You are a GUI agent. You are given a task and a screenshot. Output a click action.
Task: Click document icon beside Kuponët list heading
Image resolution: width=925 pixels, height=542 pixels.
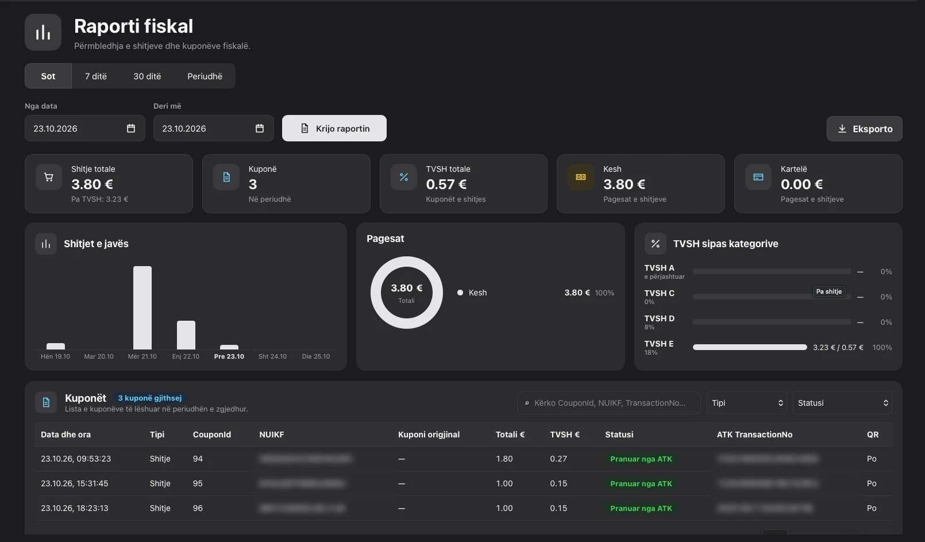tap(46, 403)
